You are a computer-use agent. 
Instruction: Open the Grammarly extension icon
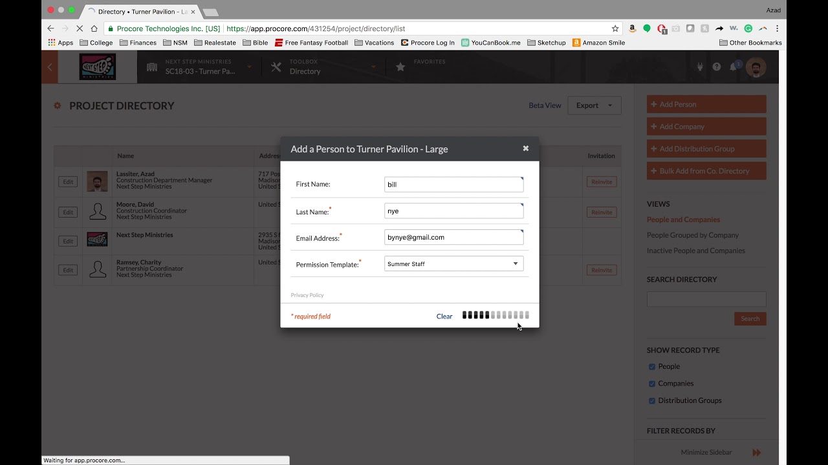point(748,28)
